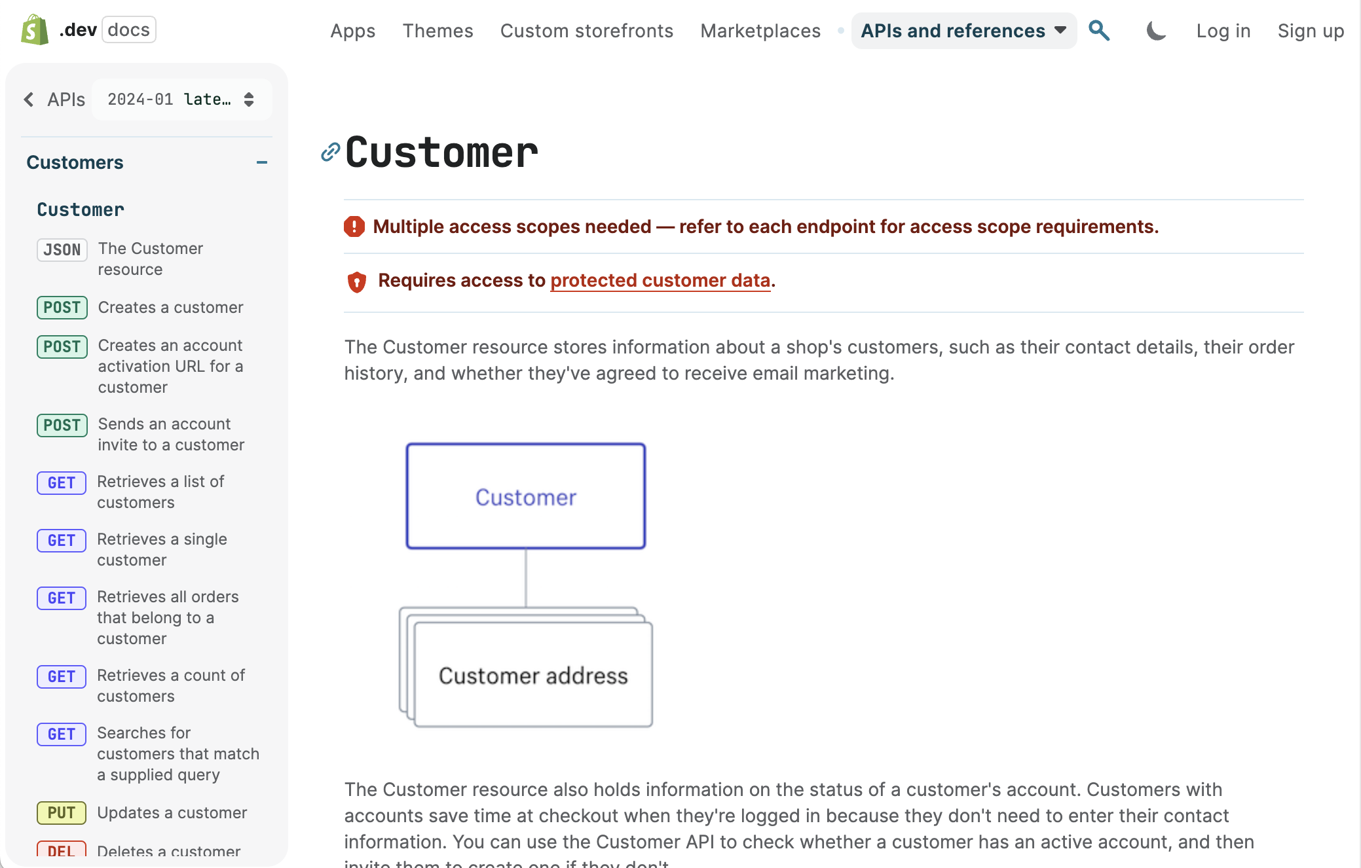1361x868 pixels.
Task: Click JSON badge for The Customer resource
Action: point(62,249)
